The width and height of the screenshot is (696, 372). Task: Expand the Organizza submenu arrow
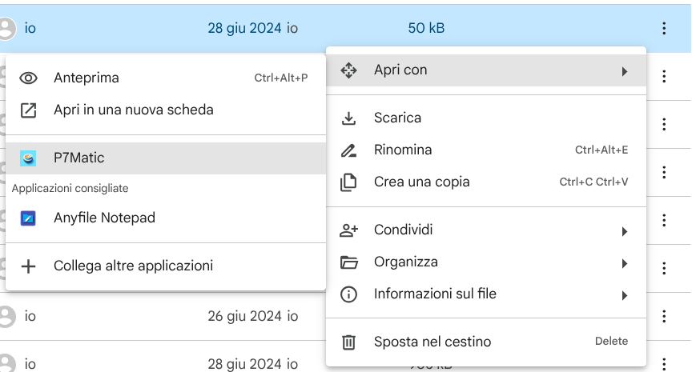pos(624,263)
